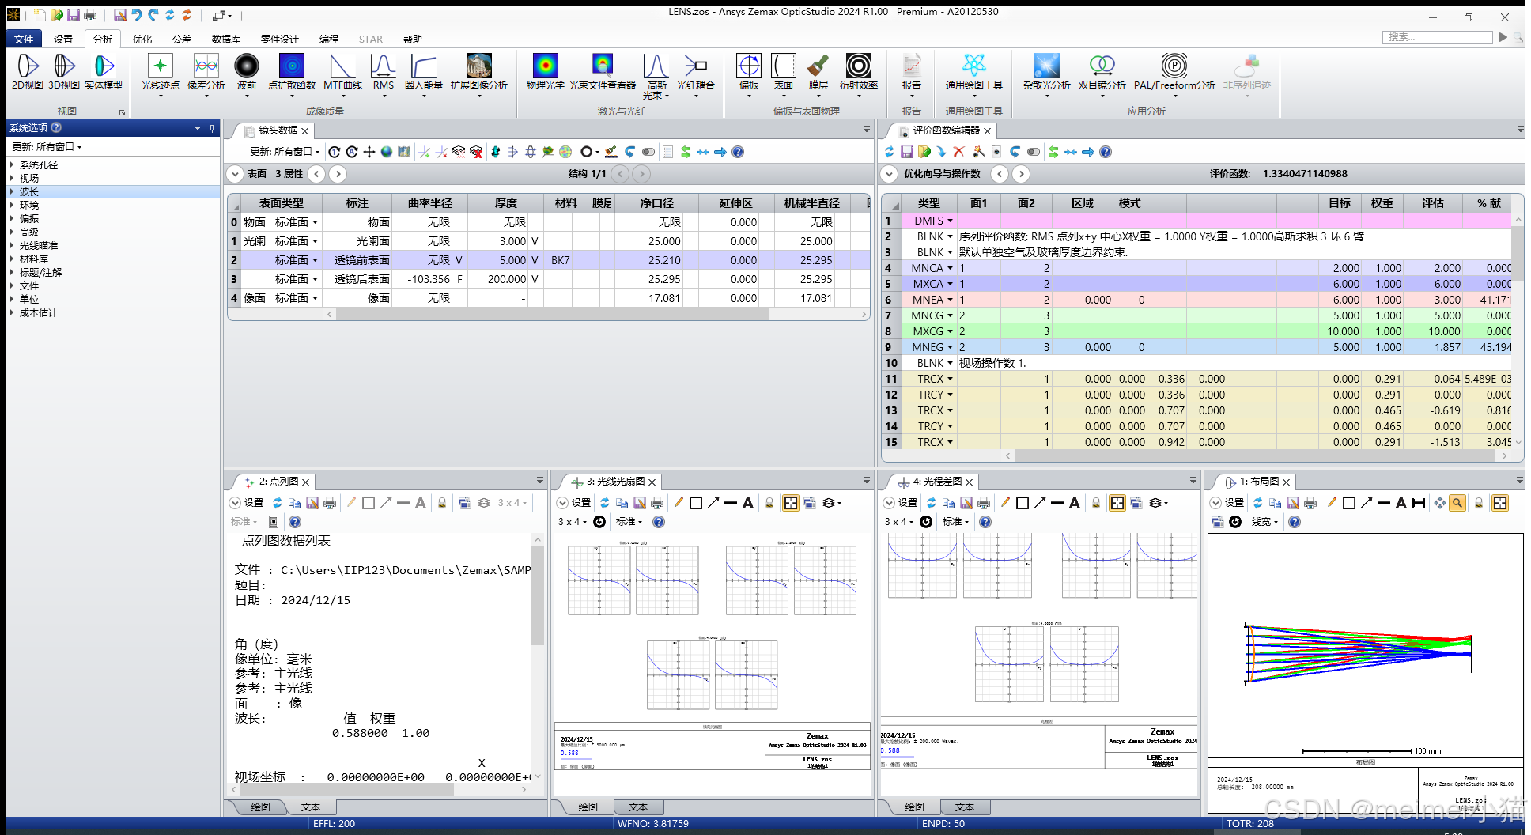Open the MTF曲线 tool
The width and height of the screenshot is (1531, 835).
342,75
